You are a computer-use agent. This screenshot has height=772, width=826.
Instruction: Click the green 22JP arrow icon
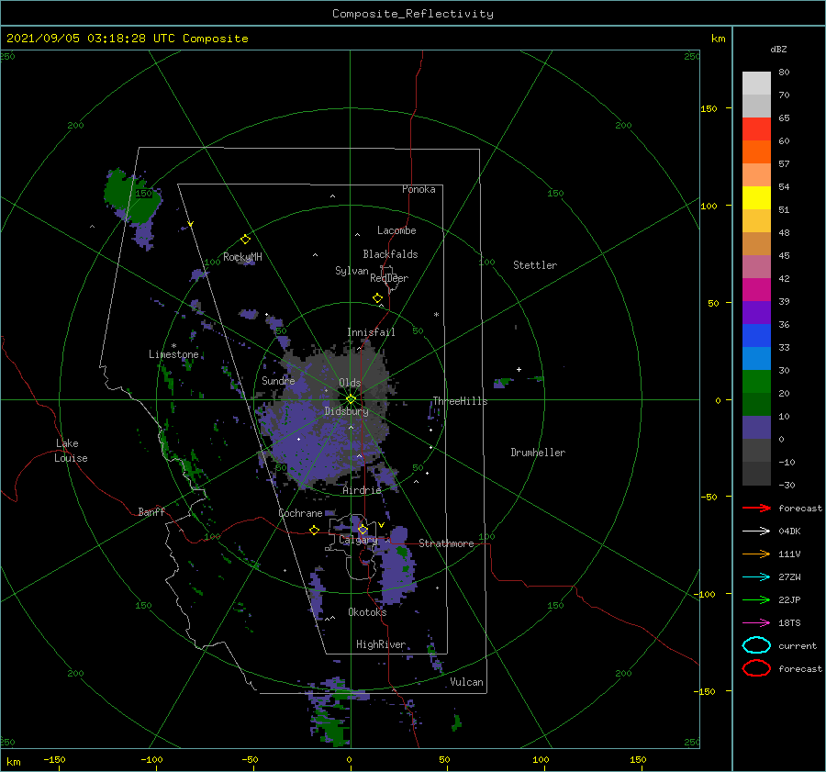(756, 599)
